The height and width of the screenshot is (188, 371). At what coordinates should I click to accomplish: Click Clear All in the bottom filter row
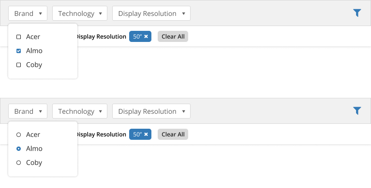tap(173, 134)
